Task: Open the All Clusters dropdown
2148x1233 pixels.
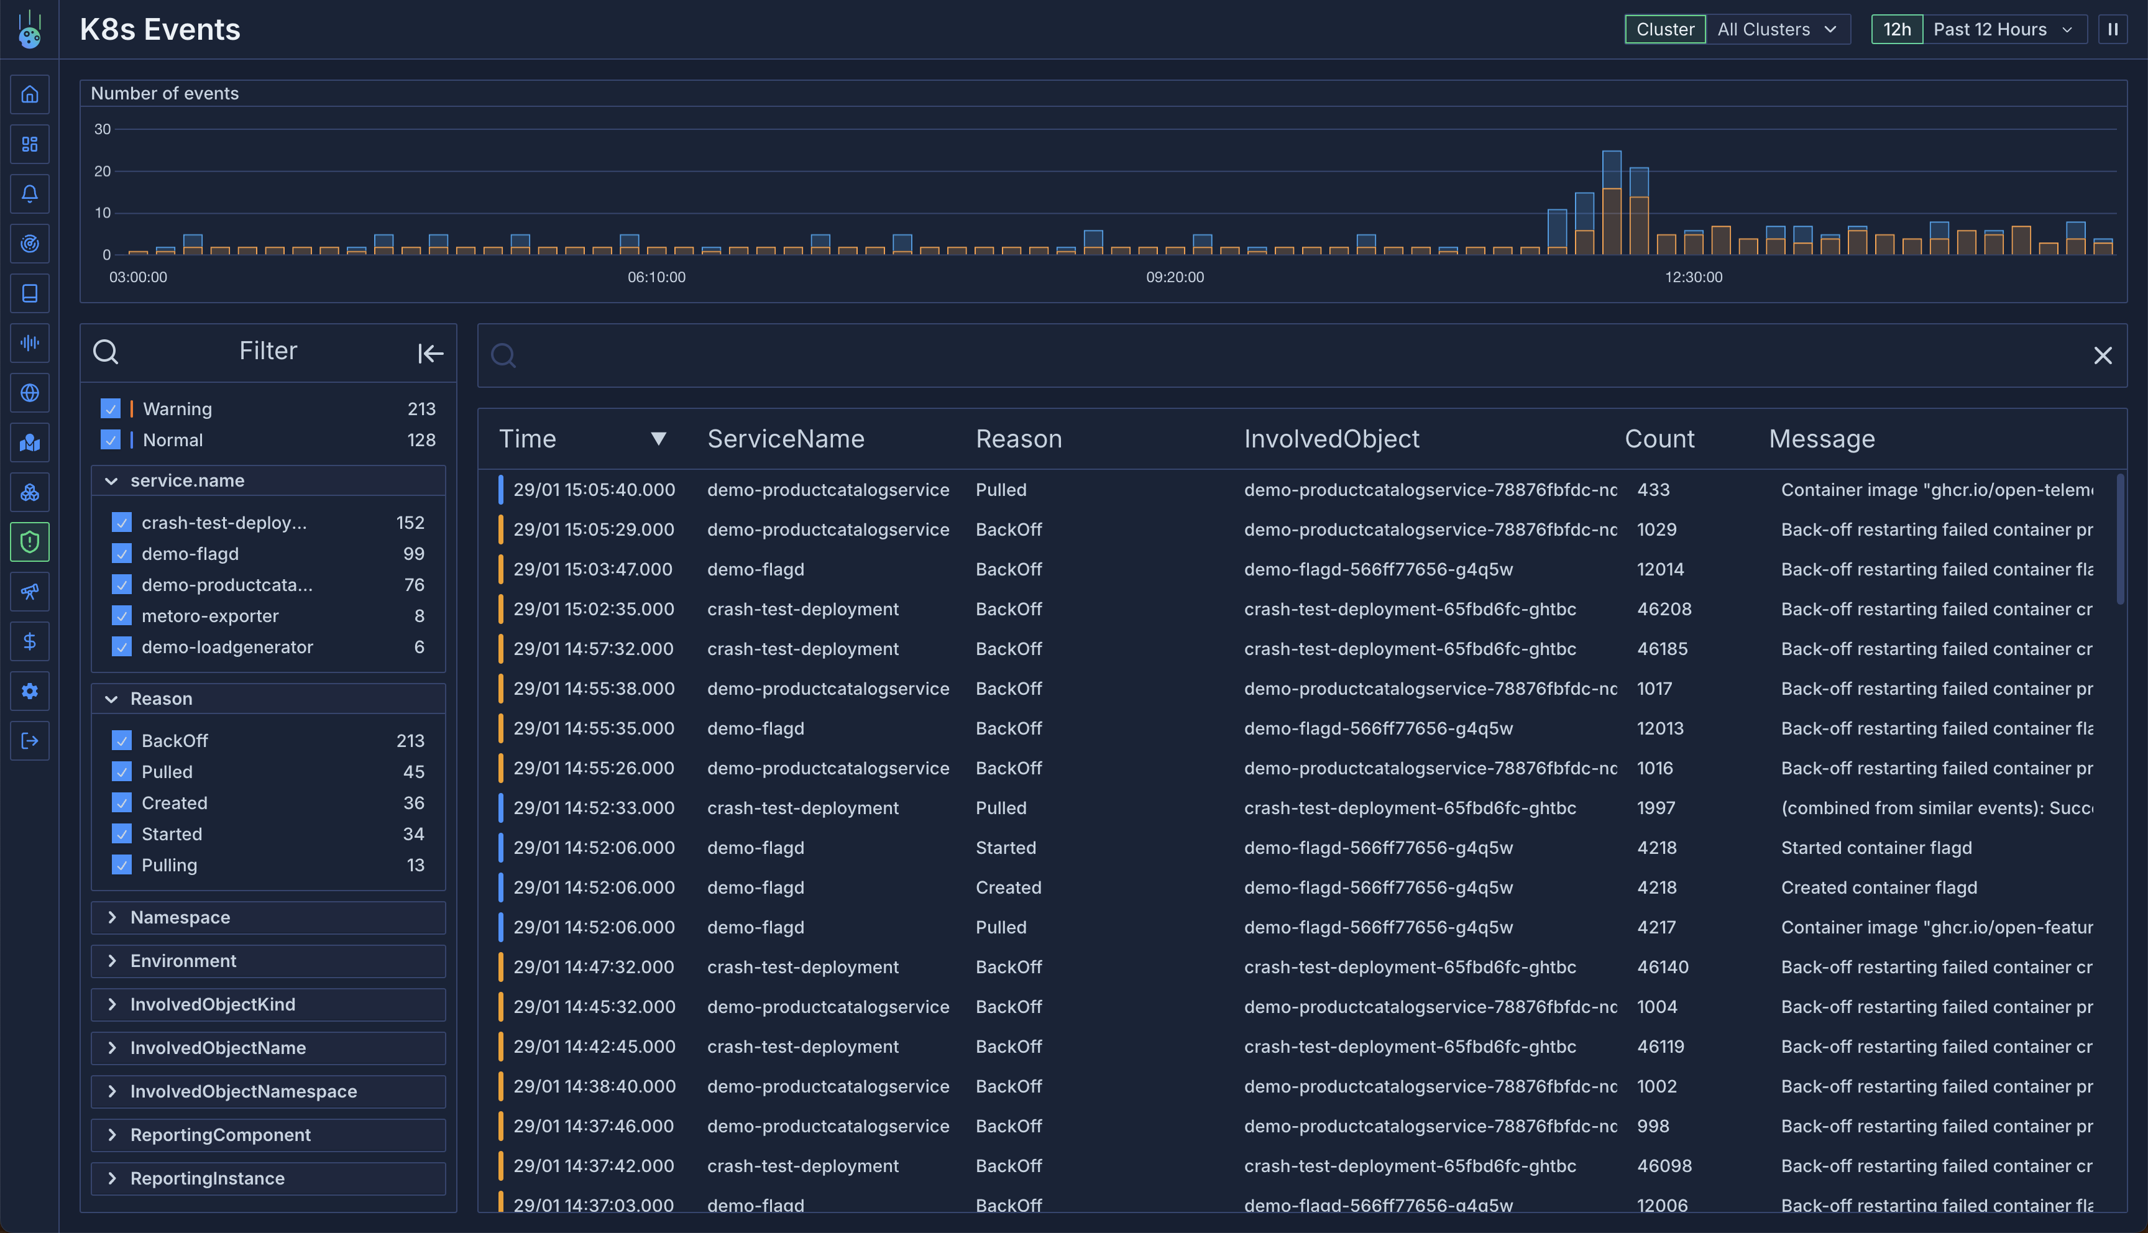Action: point(1776,30)
